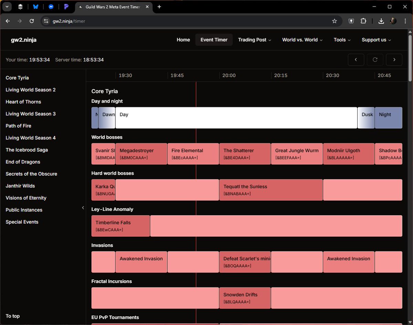Click the Day period block
Screen dimensions: 413x325
[236, 118]
